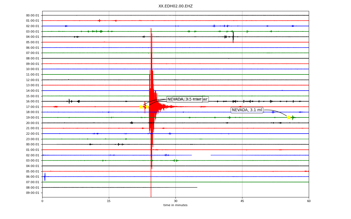Screen dimensions: 351x219
Task: Select the 19:00:01 row label
Action: point(33,117)
